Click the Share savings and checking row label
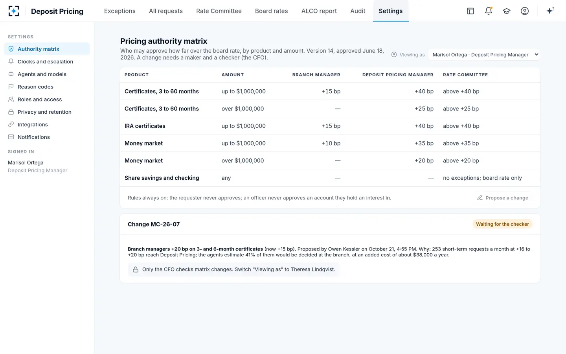Screen dimensions: 566x354 (162, 178)
